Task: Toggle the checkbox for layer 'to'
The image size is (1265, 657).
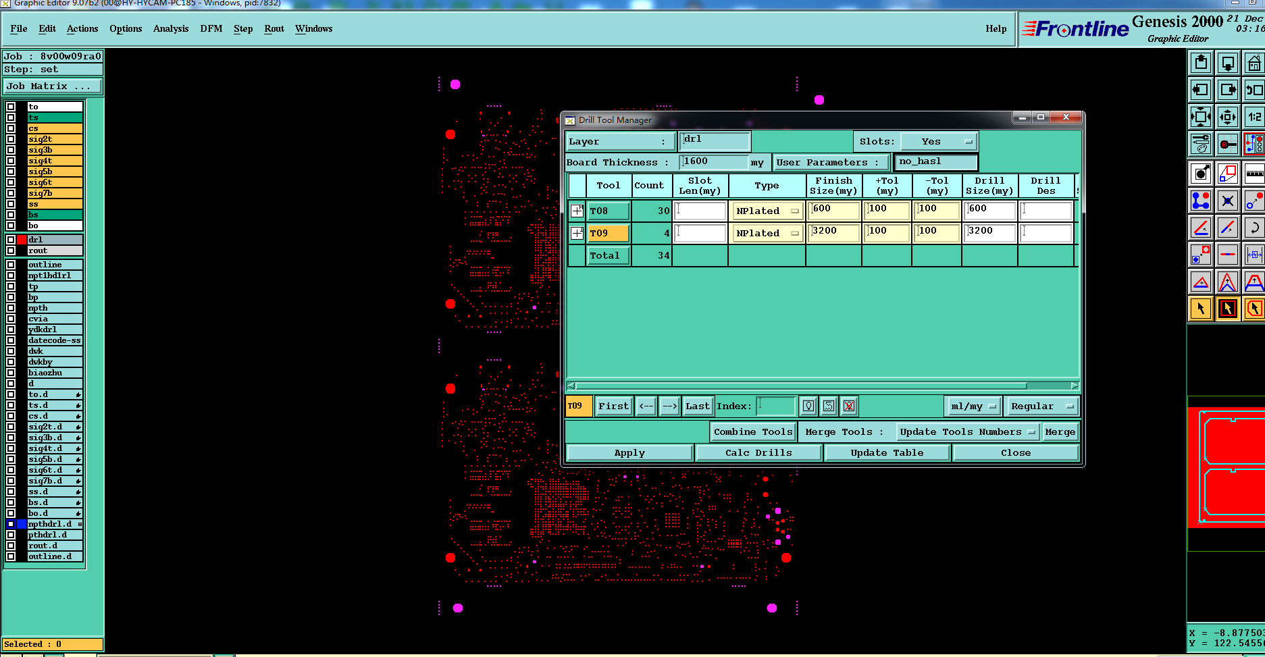Action: point(11,107)
